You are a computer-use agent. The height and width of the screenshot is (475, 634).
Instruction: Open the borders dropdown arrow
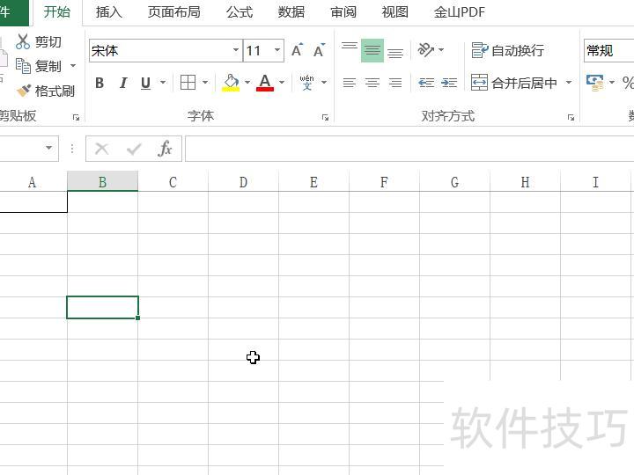[205, 83]
